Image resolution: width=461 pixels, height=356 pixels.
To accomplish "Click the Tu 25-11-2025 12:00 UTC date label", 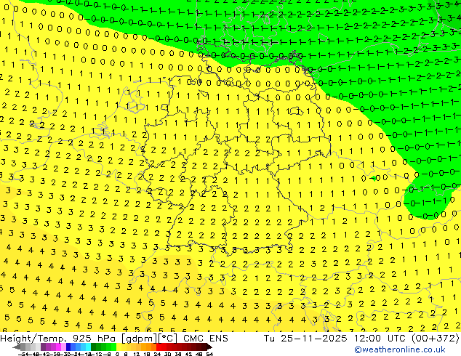I will point(334,339).
